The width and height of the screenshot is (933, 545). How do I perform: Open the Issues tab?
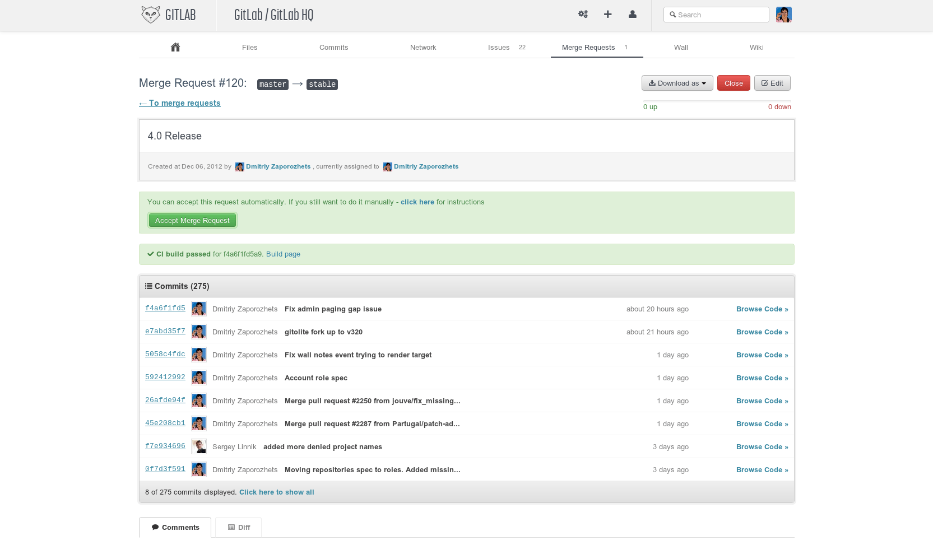pos(499,48)
